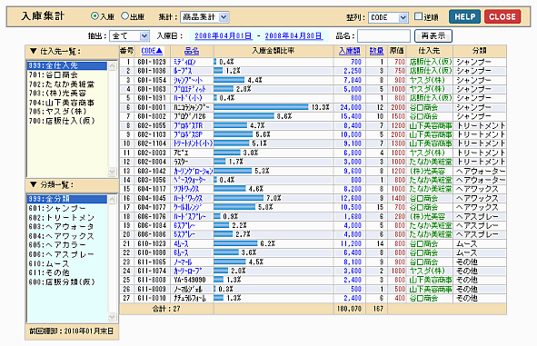Select 600:店販分類(仮) in category list

[x=67, y=282]
